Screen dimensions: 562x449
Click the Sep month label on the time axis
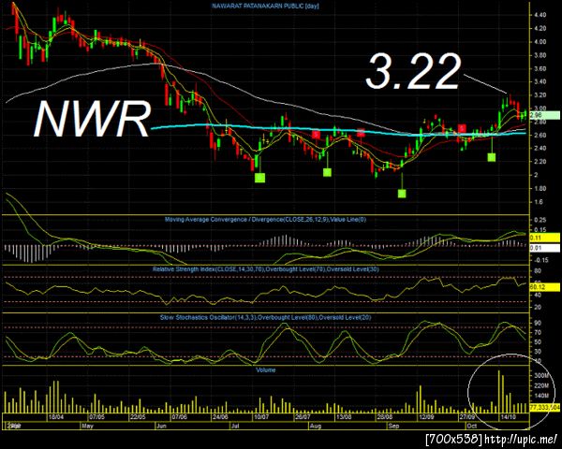[393, 427]
